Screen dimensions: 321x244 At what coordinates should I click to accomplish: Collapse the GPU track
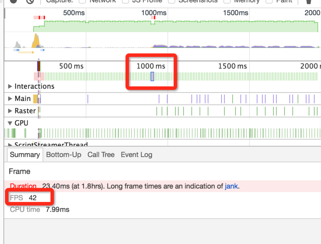(10, 123)
